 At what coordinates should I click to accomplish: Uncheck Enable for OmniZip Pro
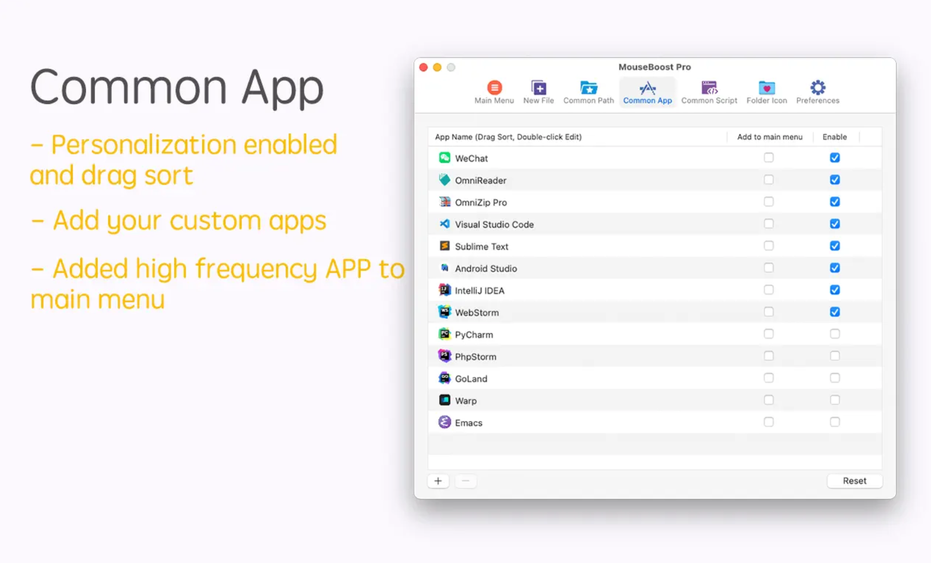click(835, 202)
